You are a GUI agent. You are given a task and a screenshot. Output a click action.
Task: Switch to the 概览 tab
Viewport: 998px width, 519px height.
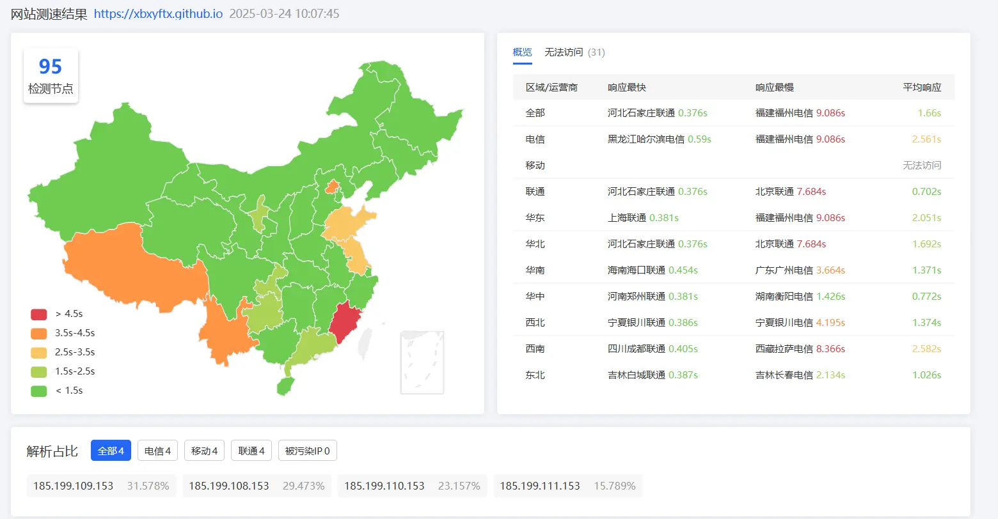pyautogui.click(x=522, y=52)
